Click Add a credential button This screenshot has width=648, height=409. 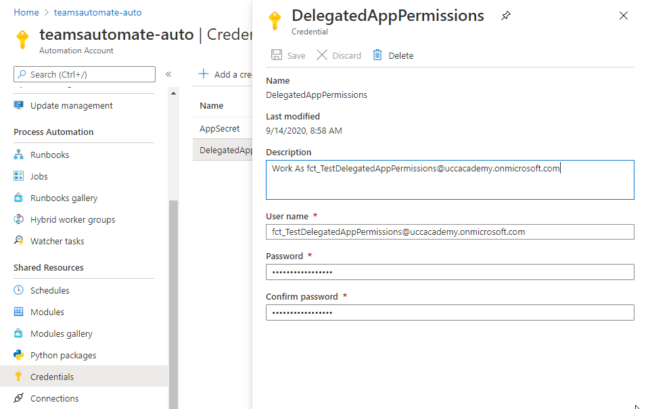pyautogui.click(x=225, y=74)
